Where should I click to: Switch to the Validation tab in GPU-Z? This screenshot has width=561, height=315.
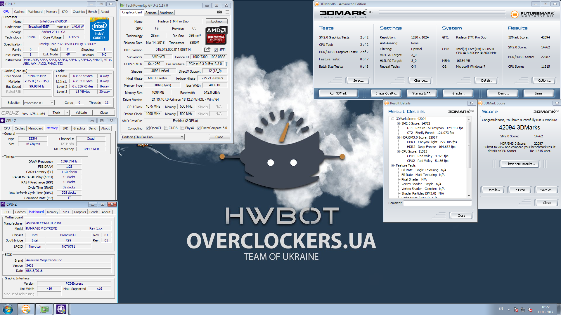pos(167,13)
